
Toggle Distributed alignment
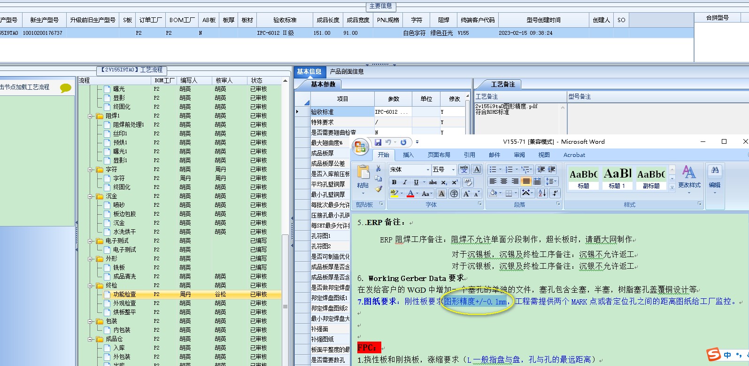coord(537,181)
